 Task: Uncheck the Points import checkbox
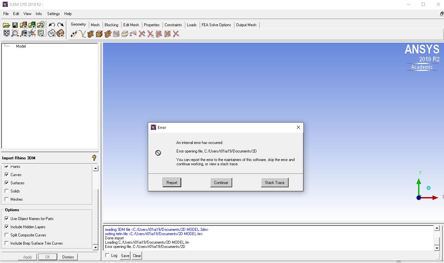click(7, 167)
